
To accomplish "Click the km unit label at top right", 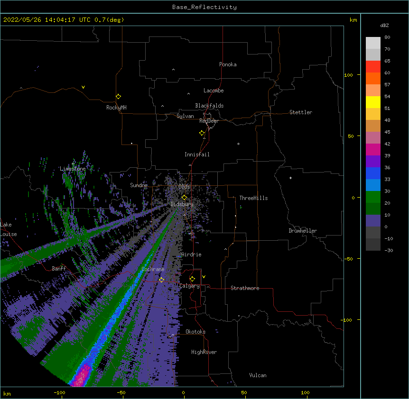I will (x=353, y=20).
